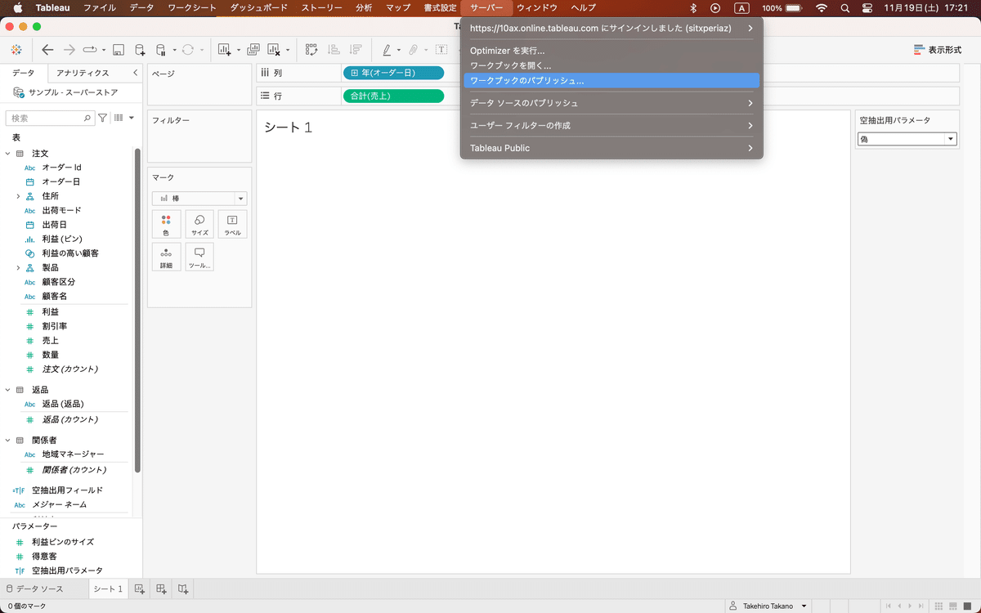Open the Tableau Public submenu

pos(611,148)
